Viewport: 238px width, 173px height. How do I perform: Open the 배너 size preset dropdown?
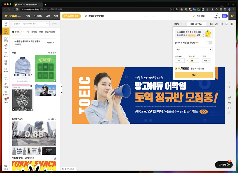click(x=194, y=50)
